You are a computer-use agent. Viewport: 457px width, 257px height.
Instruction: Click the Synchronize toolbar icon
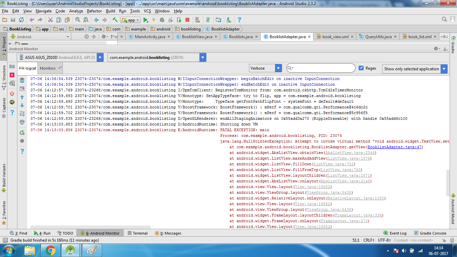(x=21, y=20)
